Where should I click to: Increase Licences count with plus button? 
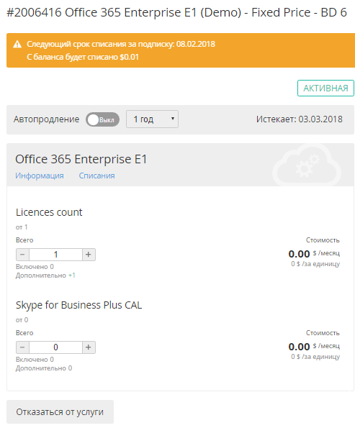[89, 255]
